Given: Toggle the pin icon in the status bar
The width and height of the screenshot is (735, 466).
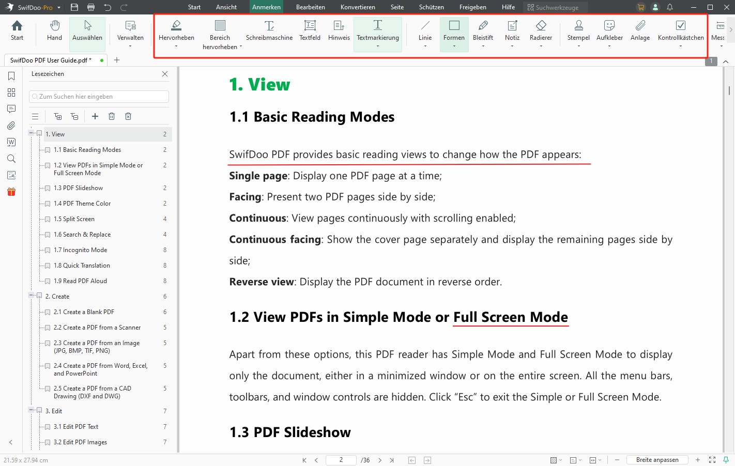Looking at the screenshot, I should 726,460.
